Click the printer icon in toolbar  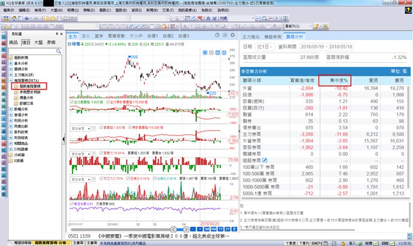tap(66, 19)
